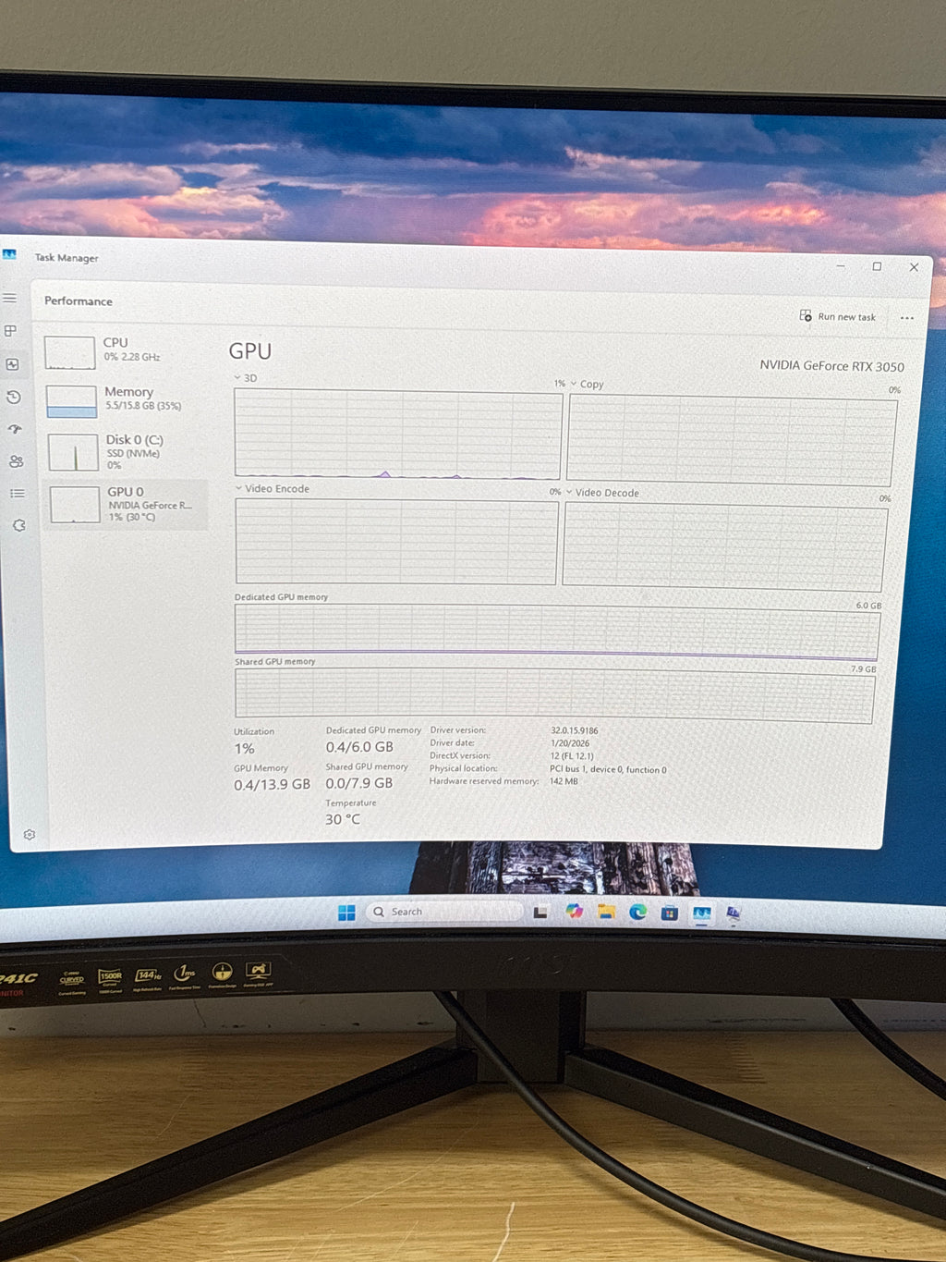Open the Windows Start button

(346, 913)
